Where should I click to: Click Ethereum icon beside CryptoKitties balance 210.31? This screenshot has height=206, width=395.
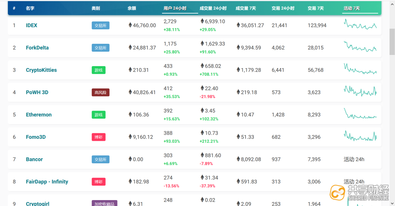coord(130,70)
